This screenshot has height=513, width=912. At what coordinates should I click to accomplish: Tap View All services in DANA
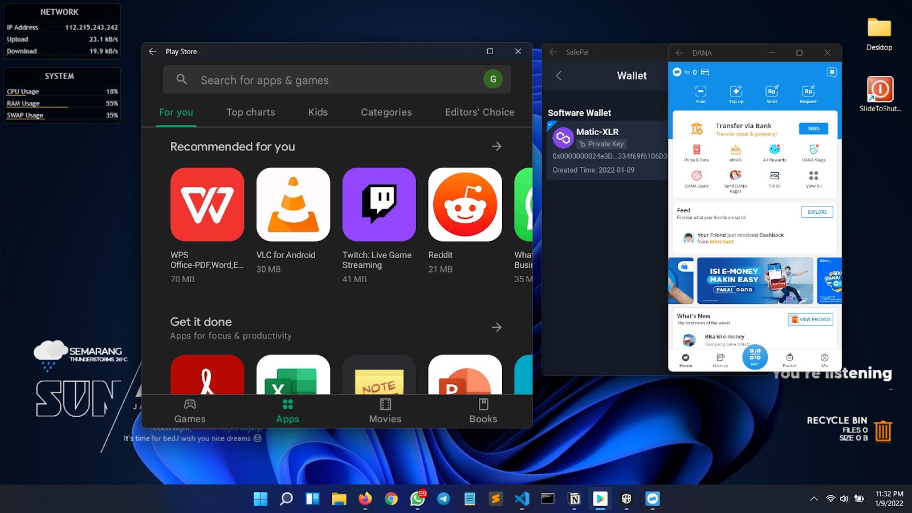813,180
